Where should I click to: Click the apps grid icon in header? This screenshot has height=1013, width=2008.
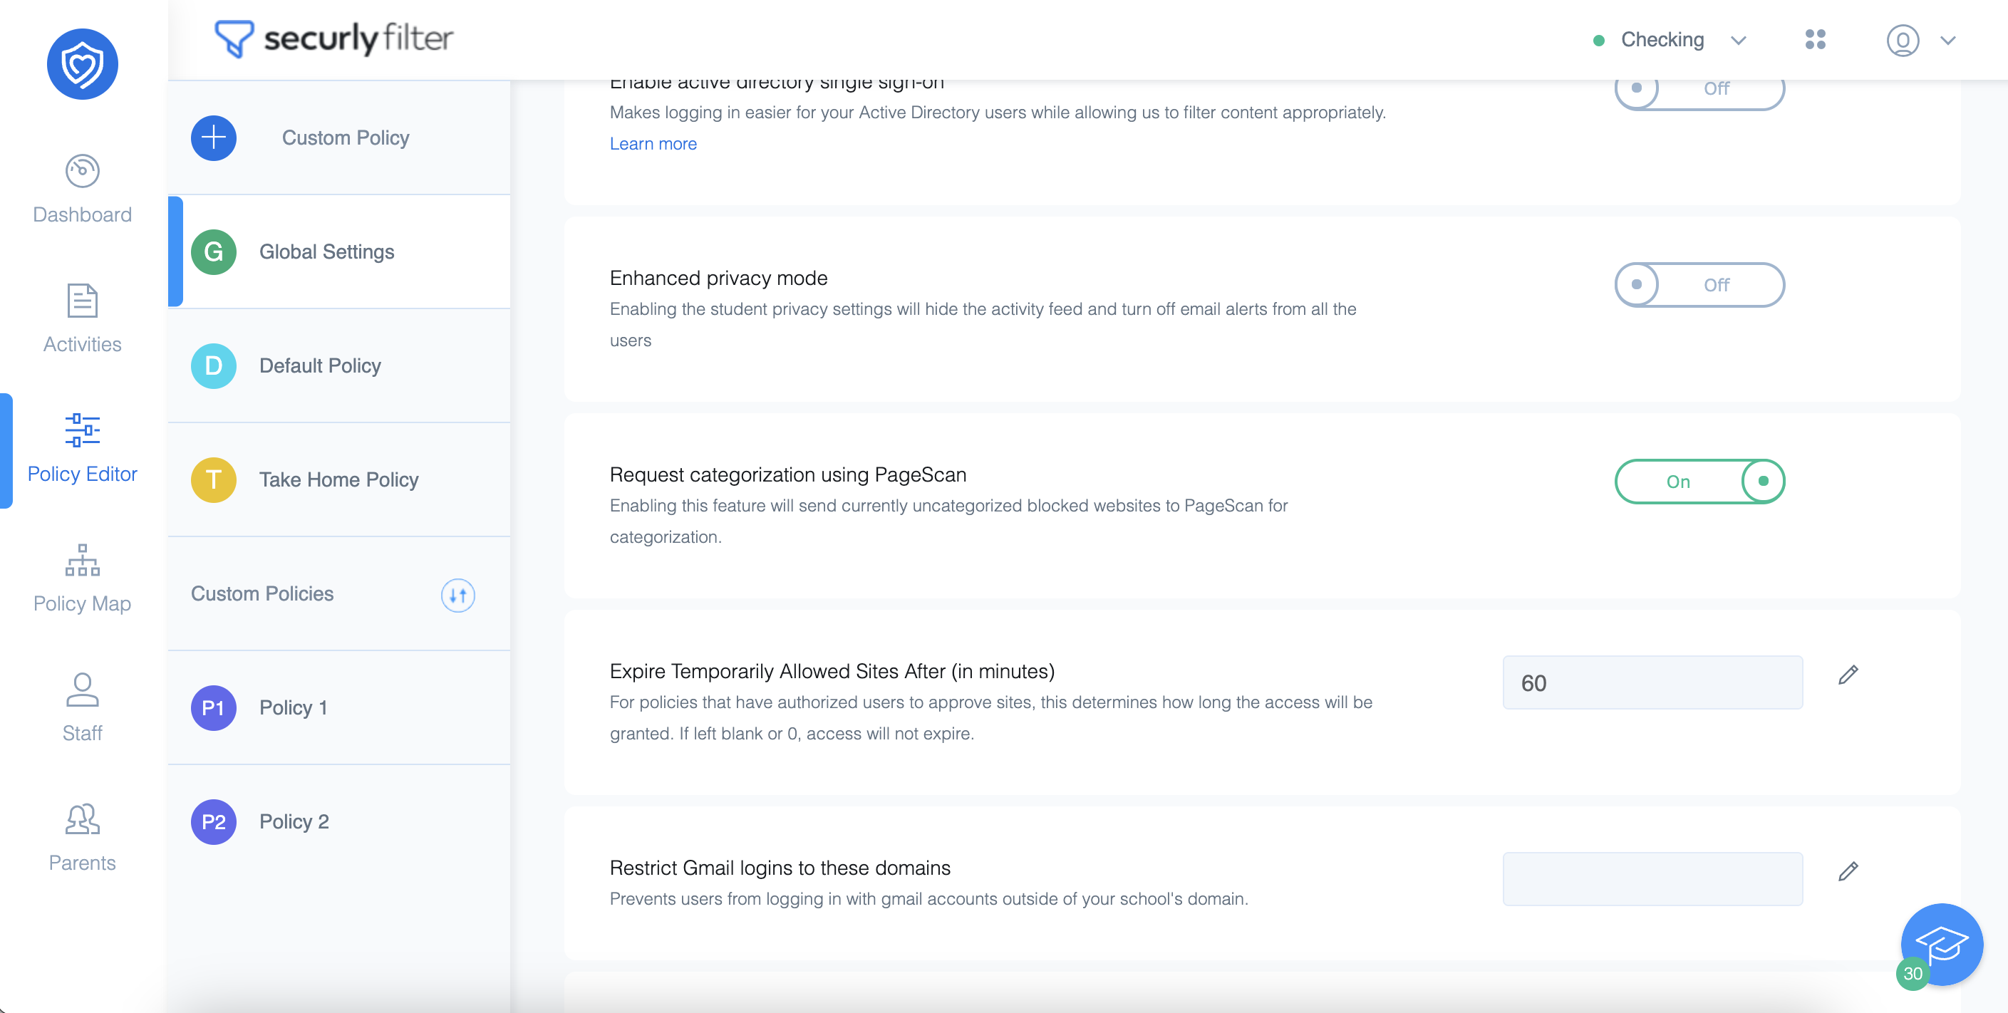click(x=1816, y=40)
